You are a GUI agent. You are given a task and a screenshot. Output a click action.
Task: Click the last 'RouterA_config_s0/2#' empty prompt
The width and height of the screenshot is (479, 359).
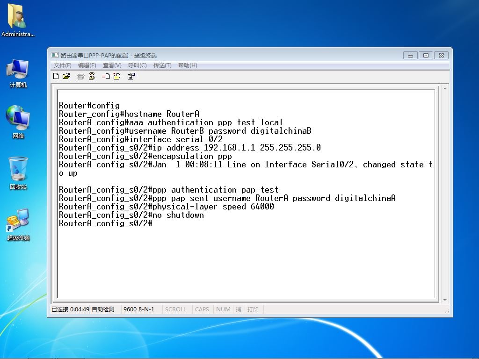click(105, 223)
